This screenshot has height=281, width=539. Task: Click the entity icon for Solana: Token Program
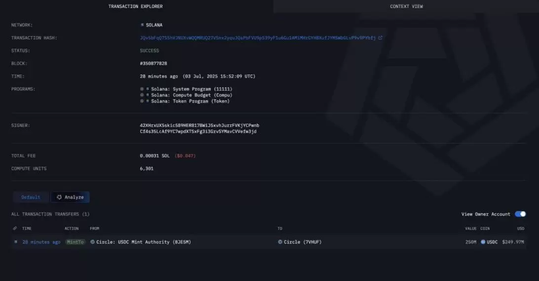(142, 101)
